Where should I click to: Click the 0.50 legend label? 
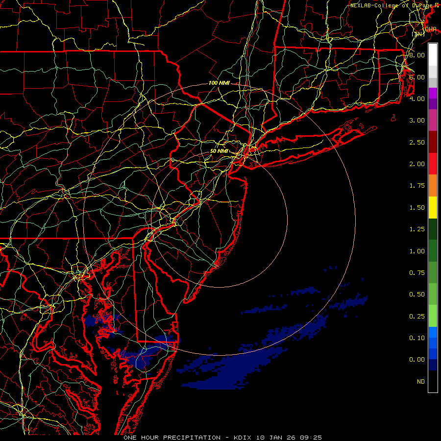tap(417, 294)
